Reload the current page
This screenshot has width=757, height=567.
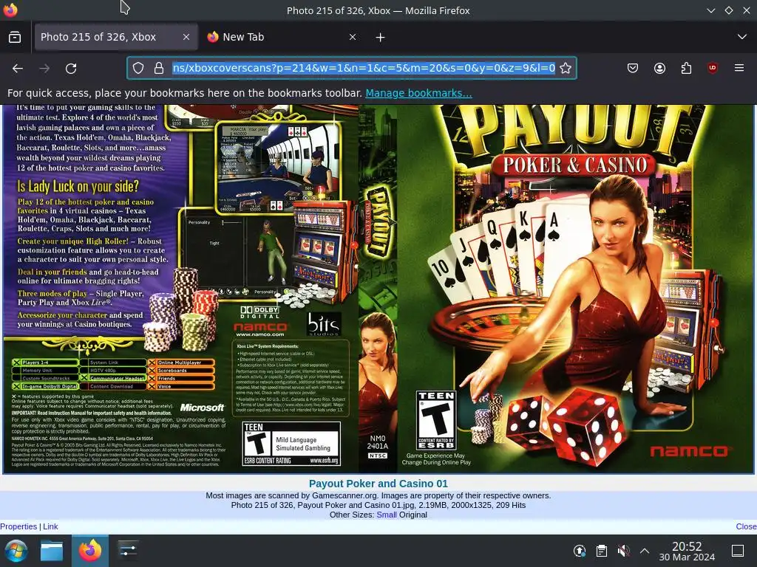pos(71,69)
